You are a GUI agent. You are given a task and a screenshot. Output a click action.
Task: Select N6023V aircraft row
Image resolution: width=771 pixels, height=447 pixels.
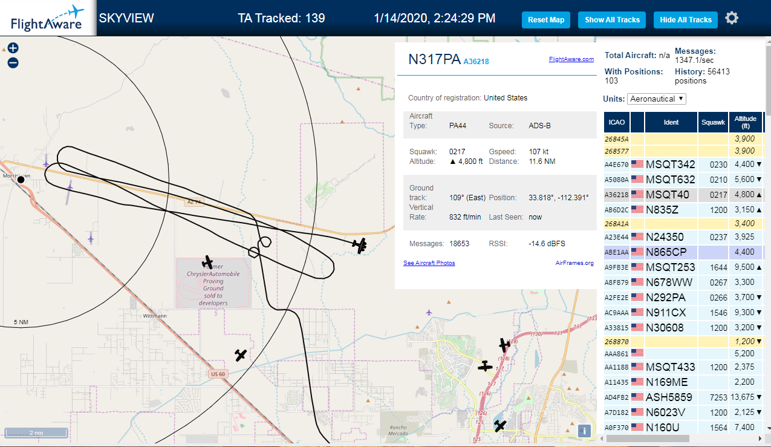click(683, 413)
